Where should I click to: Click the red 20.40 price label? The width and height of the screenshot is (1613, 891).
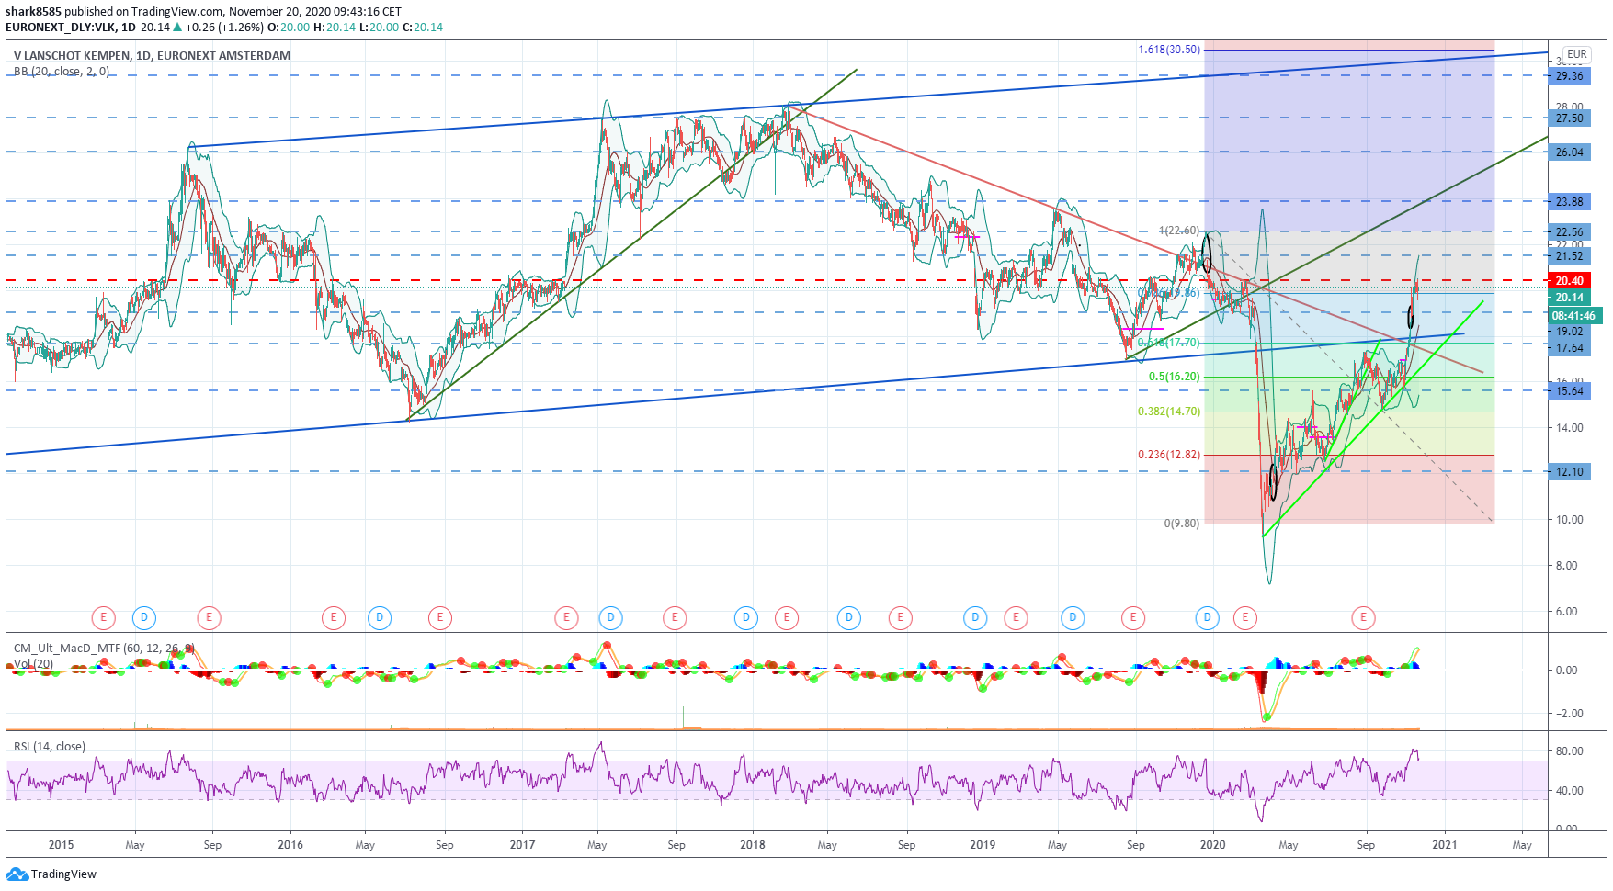pyautogui.click(x=1569, y=281)
